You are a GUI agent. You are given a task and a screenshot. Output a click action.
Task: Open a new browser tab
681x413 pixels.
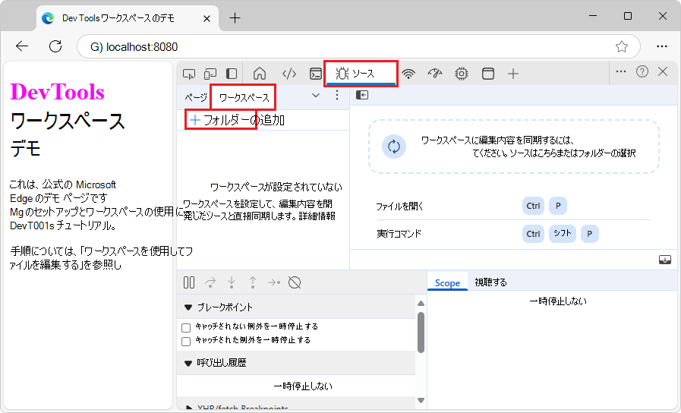point(235,18)
